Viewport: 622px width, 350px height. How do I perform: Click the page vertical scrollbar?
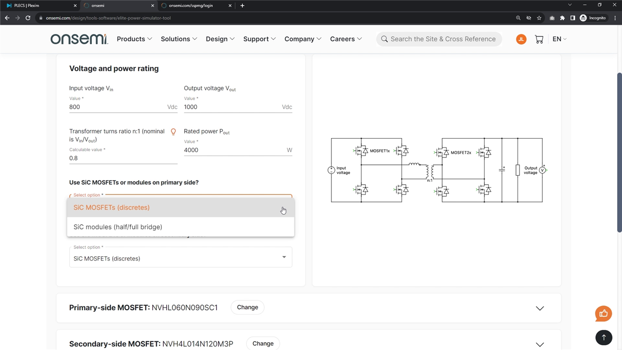[619, 152]
